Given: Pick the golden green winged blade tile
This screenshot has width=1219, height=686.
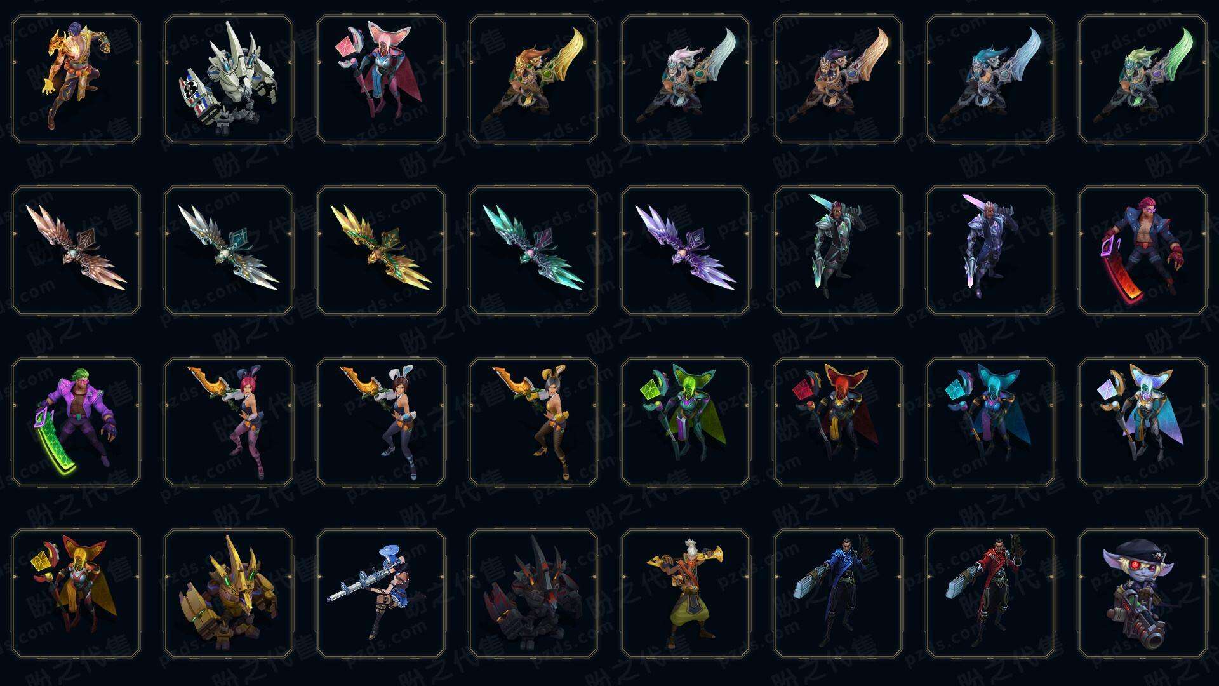Looking at the screenshot, I should point(381,250).
